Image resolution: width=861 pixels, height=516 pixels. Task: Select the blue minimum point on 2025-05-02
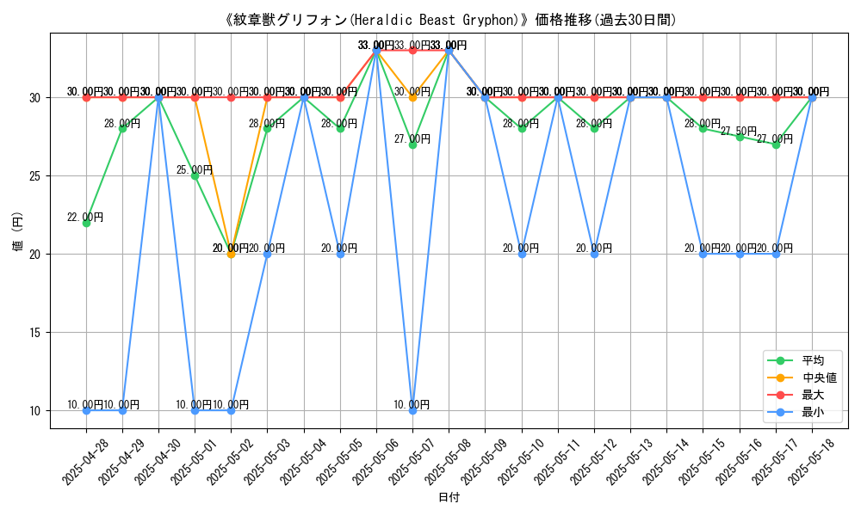(x=231, y=411)
